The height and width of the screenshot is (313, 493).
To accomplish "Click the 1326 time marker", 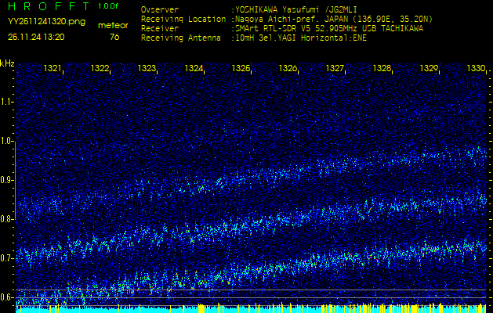I will click(x=288, y=68).
